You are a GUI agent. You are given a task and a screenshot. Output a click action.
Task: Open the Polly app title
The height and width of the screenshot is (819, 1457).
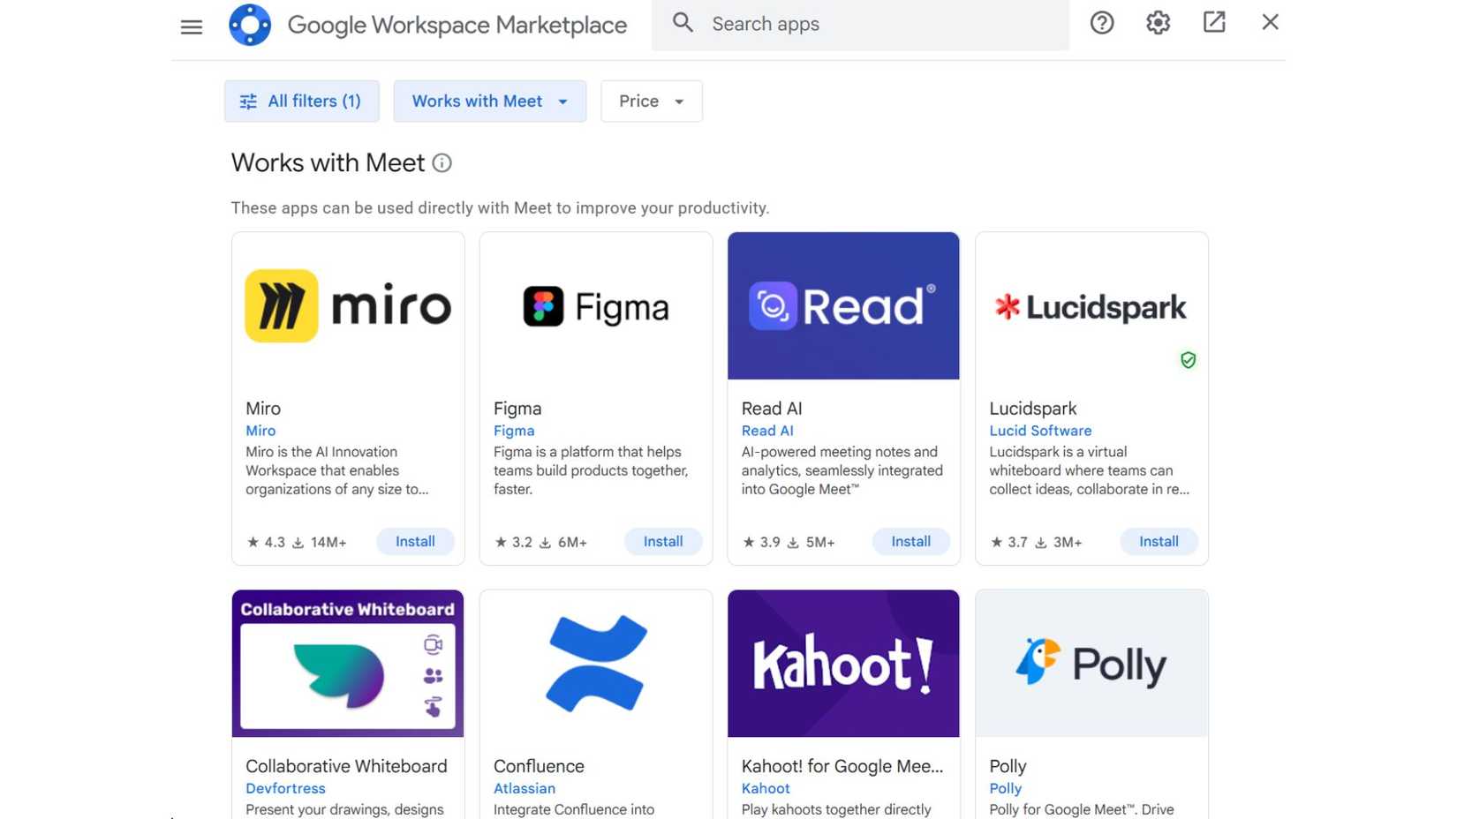tap(1008, 766)
